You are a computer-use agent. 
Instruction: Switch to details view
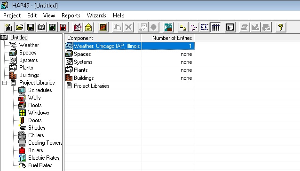click(216, 27)
